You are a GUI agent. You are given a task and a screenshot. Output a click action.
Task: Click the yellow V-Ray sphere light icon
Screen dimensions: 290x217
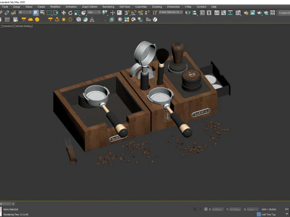pyautogui.click(x=37, y=19)
